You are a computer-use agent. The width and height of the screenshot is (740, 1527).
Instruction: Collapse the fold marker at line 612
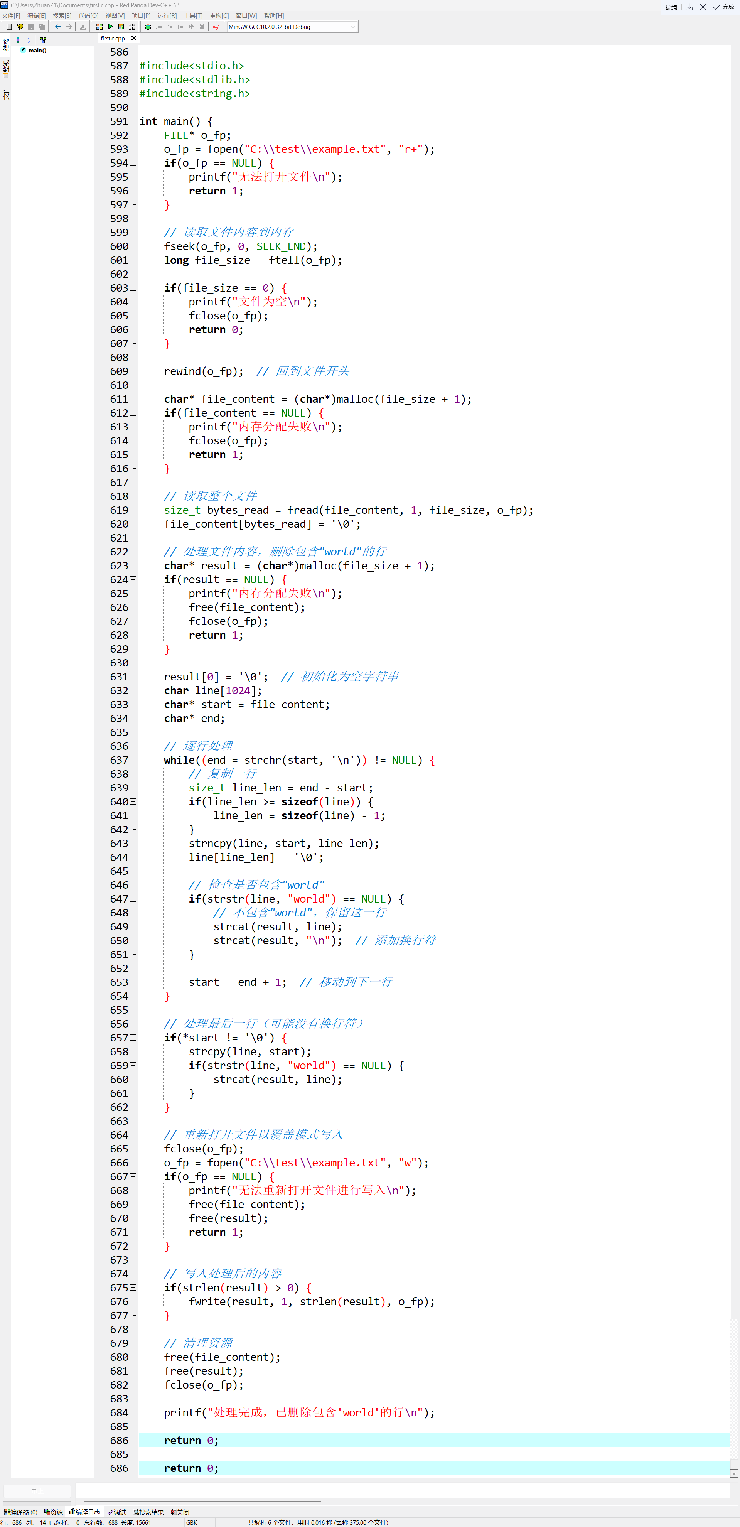coord(133,413)
